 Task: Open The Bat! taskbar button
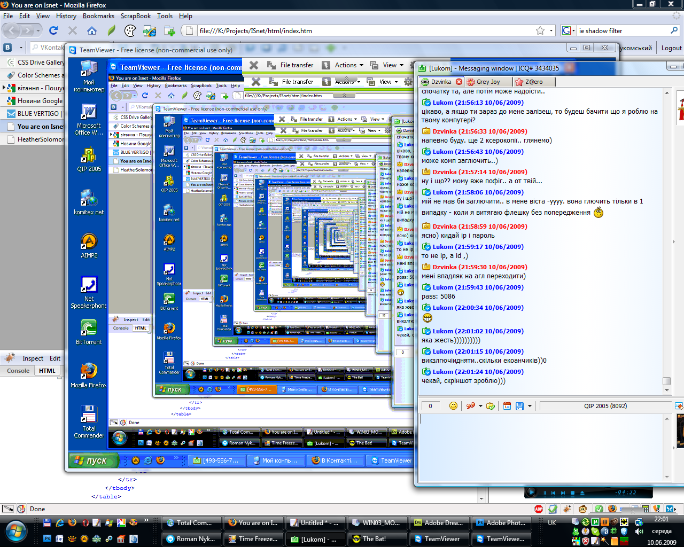tap(379, 539)
